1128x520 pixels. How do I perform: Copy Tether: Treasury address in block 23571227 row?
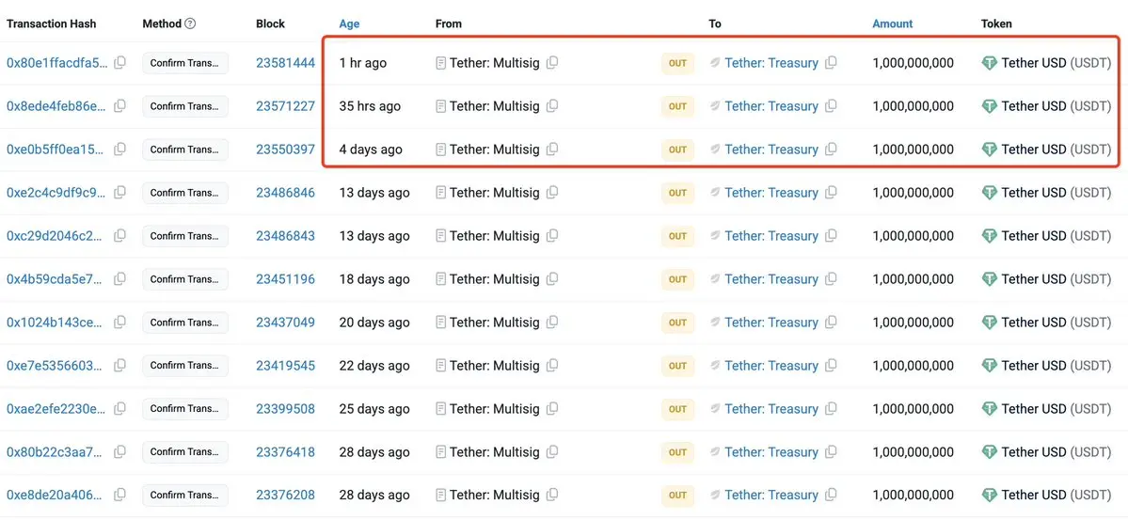point(831,106)
